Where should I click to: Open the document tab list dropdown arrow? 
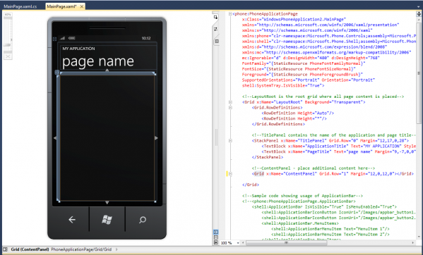tap(419, 7)
